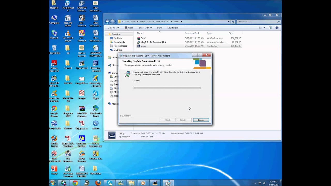Select Adobe Reader XI desktop icon
Image resolution: width=331 pixels, height=186 pixels.
click(x=54, y=66)
